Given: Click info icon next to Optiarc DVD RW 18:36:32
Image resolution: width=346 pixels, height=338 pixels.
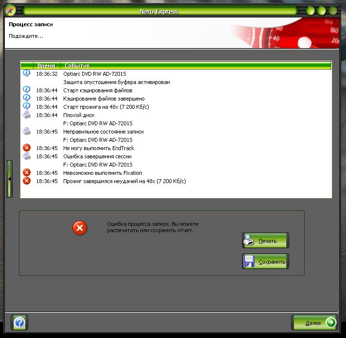Looking at the screenshot, I should click(26, 73).
